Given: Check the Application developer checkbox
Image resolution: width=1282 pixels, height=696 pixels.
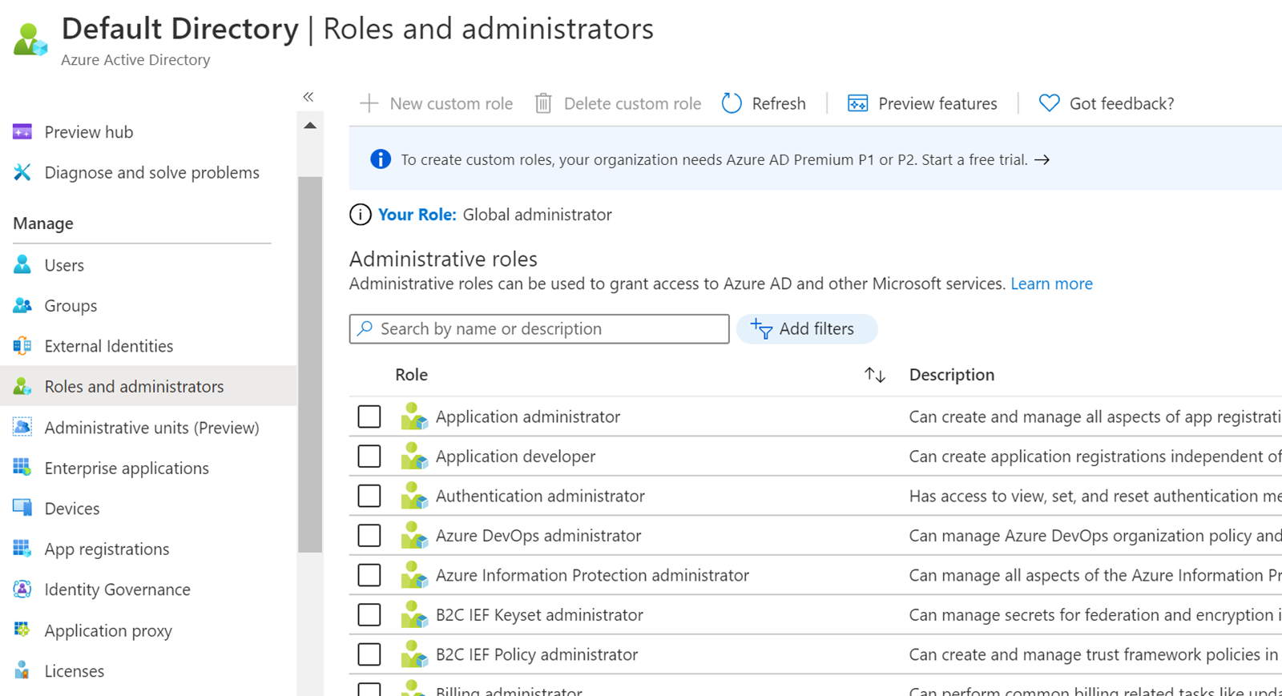Looking at the screenshot, I should [x=369, y=456].
